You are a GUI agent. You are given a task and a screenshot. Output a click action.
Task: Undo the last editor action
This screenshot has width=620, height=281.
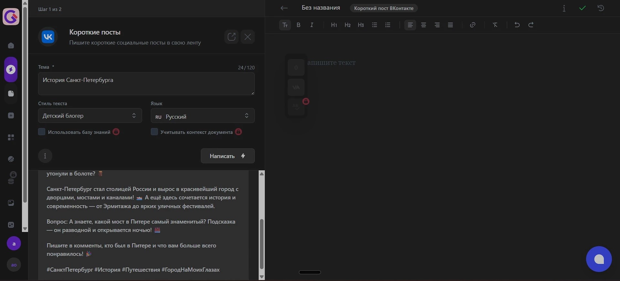point(517,25)
